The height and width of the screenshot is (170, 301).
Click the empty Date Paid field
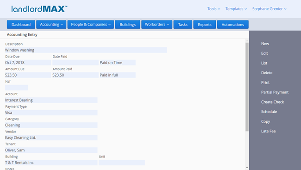point(75,63)
